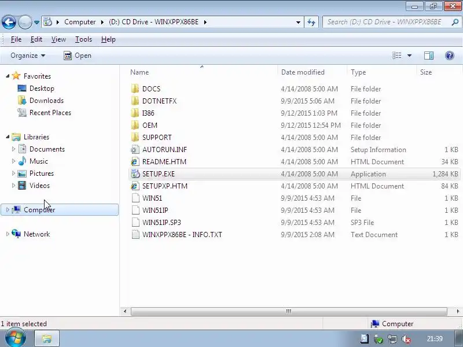Go back with the Back arrow button
The image size is (463, 347).
[x=9, y=22]
